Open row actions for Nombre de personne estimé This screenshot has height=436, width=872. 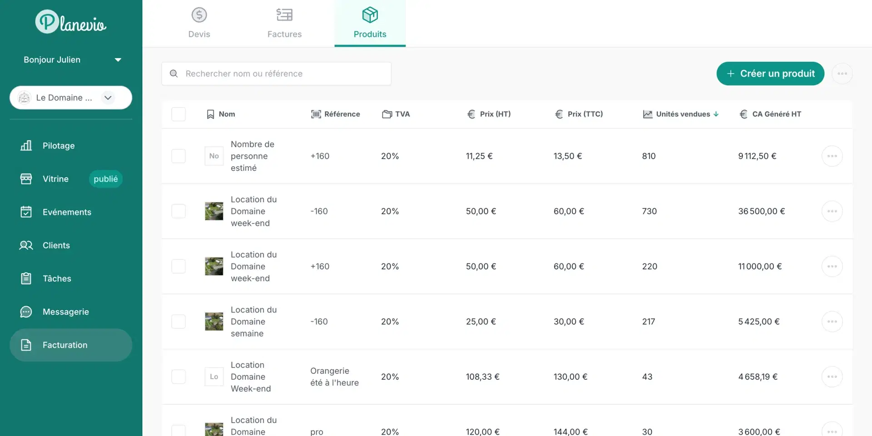(832, 156)
